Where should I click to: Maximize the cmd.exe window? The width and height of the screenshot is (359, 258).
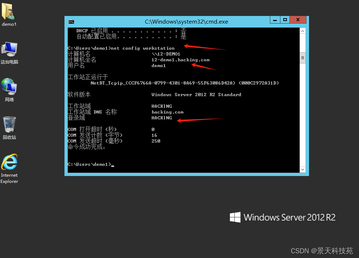[x=285, y=20]
